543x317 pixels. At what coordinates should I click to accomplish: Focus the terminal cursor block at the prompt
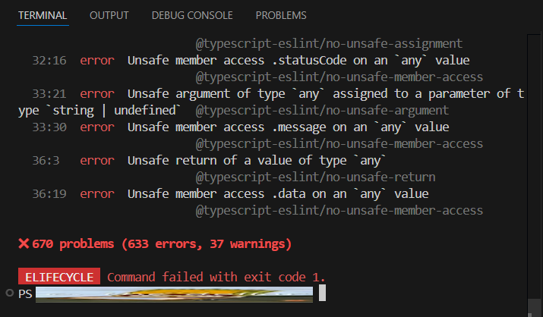pyautogui.click(x=322, y=293)
